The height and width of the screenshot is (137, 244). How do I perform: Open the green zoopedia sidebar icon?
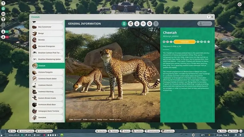pyautogui.click(x=3, y=9)
